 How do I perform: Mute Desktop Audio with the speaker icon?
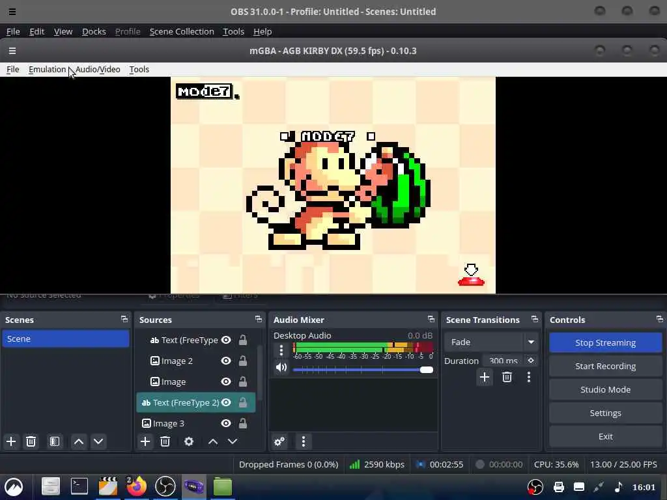pos(281,367)
